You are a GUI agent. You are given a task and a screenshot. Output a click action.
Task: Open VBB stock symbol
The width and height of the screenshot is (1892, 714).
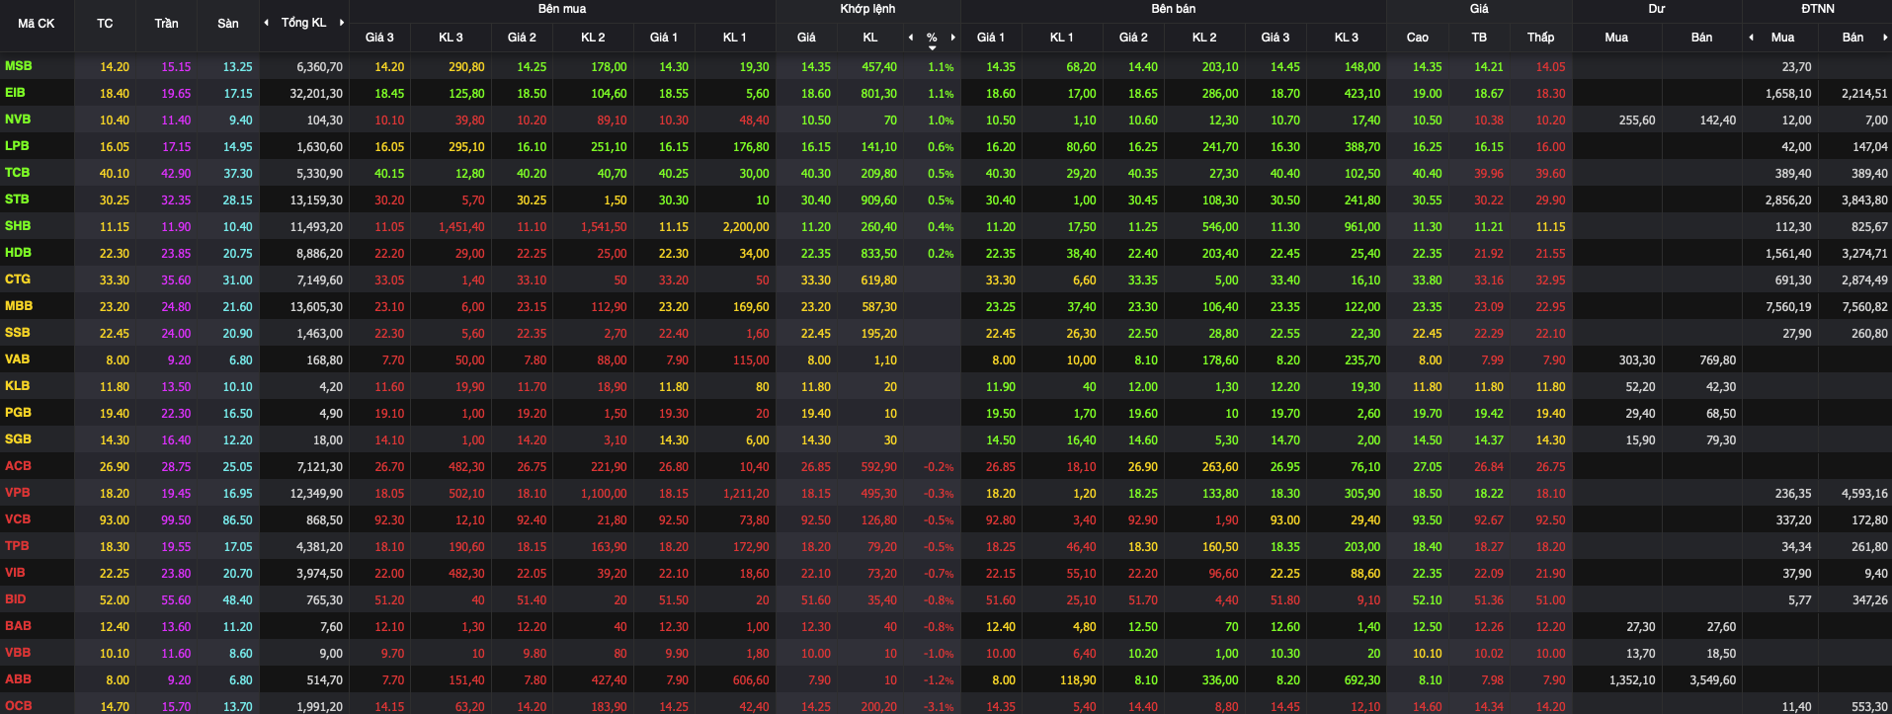18,653
